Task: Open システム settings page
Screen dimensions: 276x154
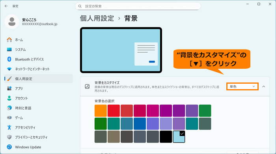Action: click(39, 49)
